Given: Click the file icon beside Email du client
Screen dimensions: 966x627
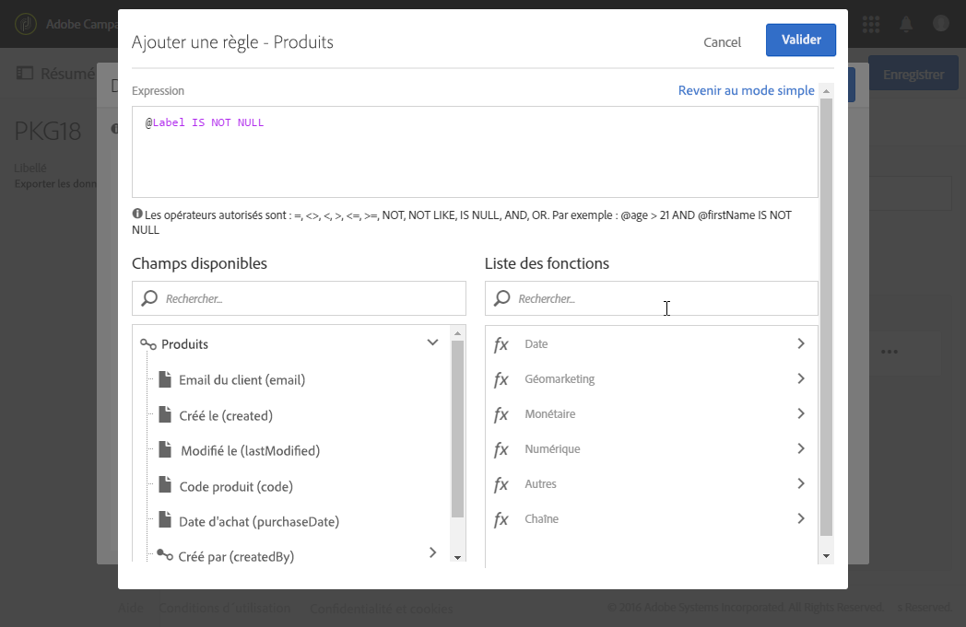Looking at the screenshot, I should coord(165,379).
